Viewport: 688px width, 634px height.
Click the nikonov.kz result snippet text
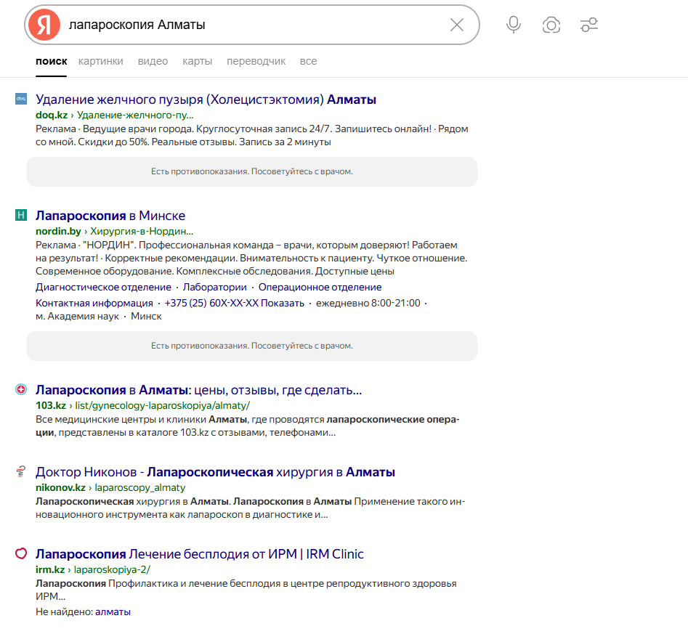pyautogui.click(x=250, y=508)
